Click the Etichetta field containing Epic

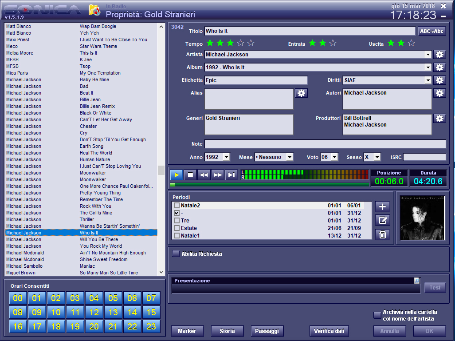(256, 80)
